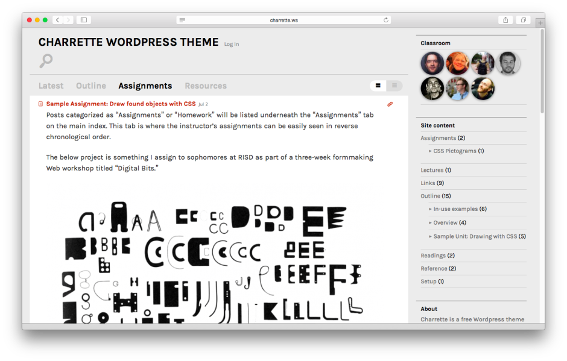Expand the CSS Pictograms subcategory arrow

point(430,151)
